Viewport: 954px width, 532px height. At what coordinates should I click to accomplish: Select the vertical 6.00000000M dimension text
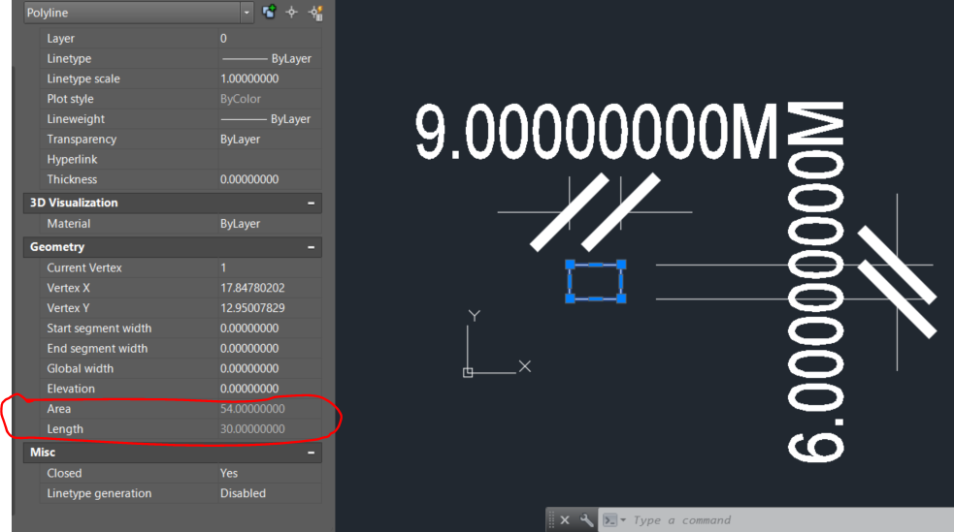pos(815,282)
